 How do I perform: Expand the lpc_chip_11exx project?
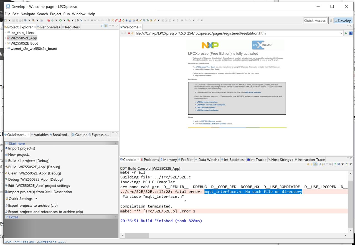(x=6, y=33)
